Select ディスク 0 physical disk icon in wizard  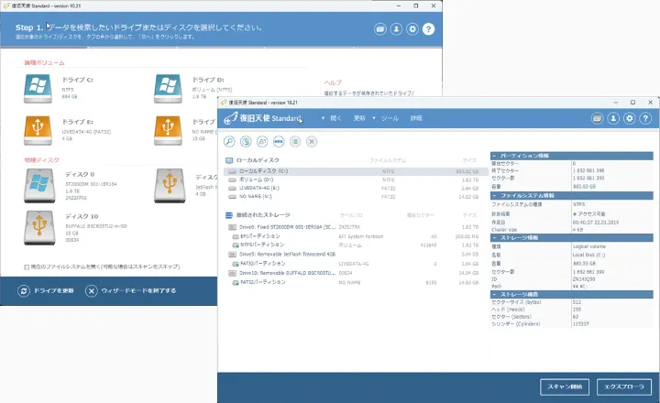point(39,186)
